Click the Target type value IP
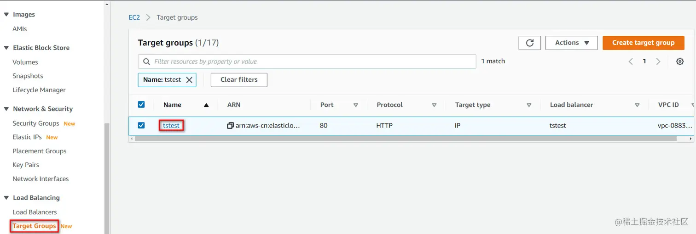 pyautogui.click(x=458, y=126)
